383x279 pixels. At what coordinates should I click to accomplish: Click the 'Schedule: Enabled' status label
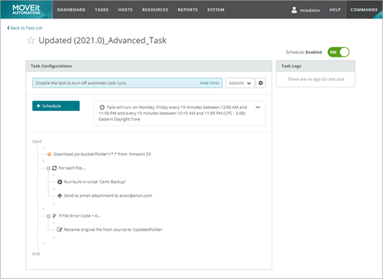(x=304, y=52)
